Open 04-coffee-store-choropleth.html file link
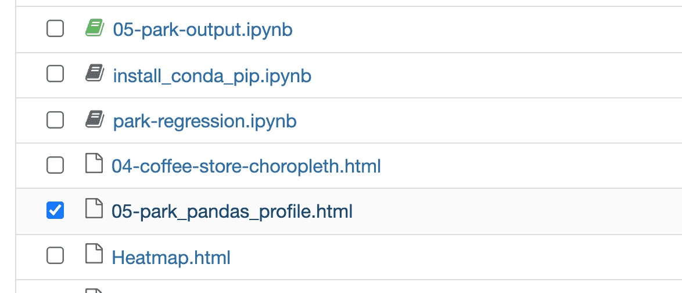The height and width of the screenshot is (293, 682). click(x=246, y=166)
